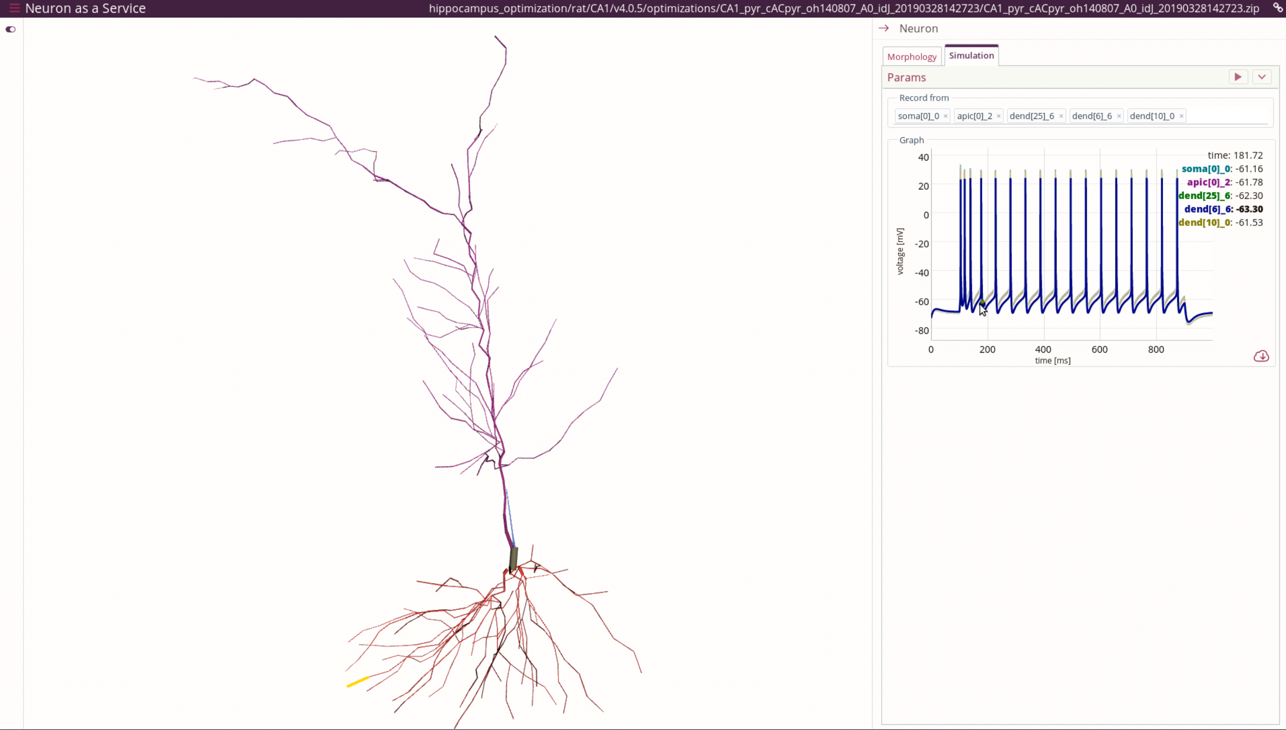The image size is (1286, 730).
Task: Select the Simulation tab
Action: (x=971, y=56)
